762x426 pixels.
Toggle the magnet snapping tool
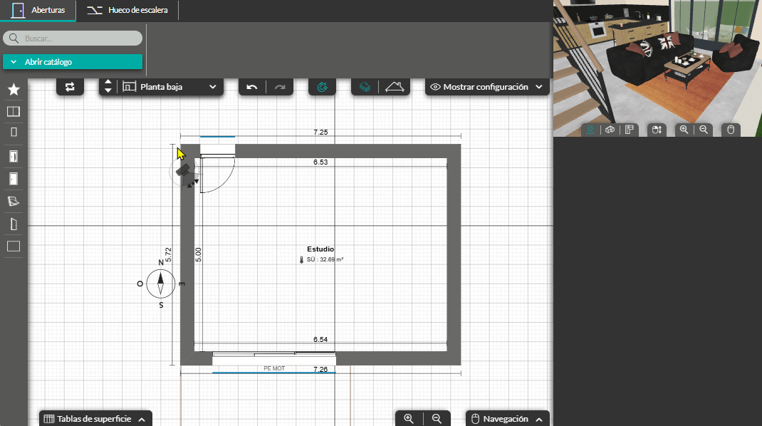coord(322,87)
